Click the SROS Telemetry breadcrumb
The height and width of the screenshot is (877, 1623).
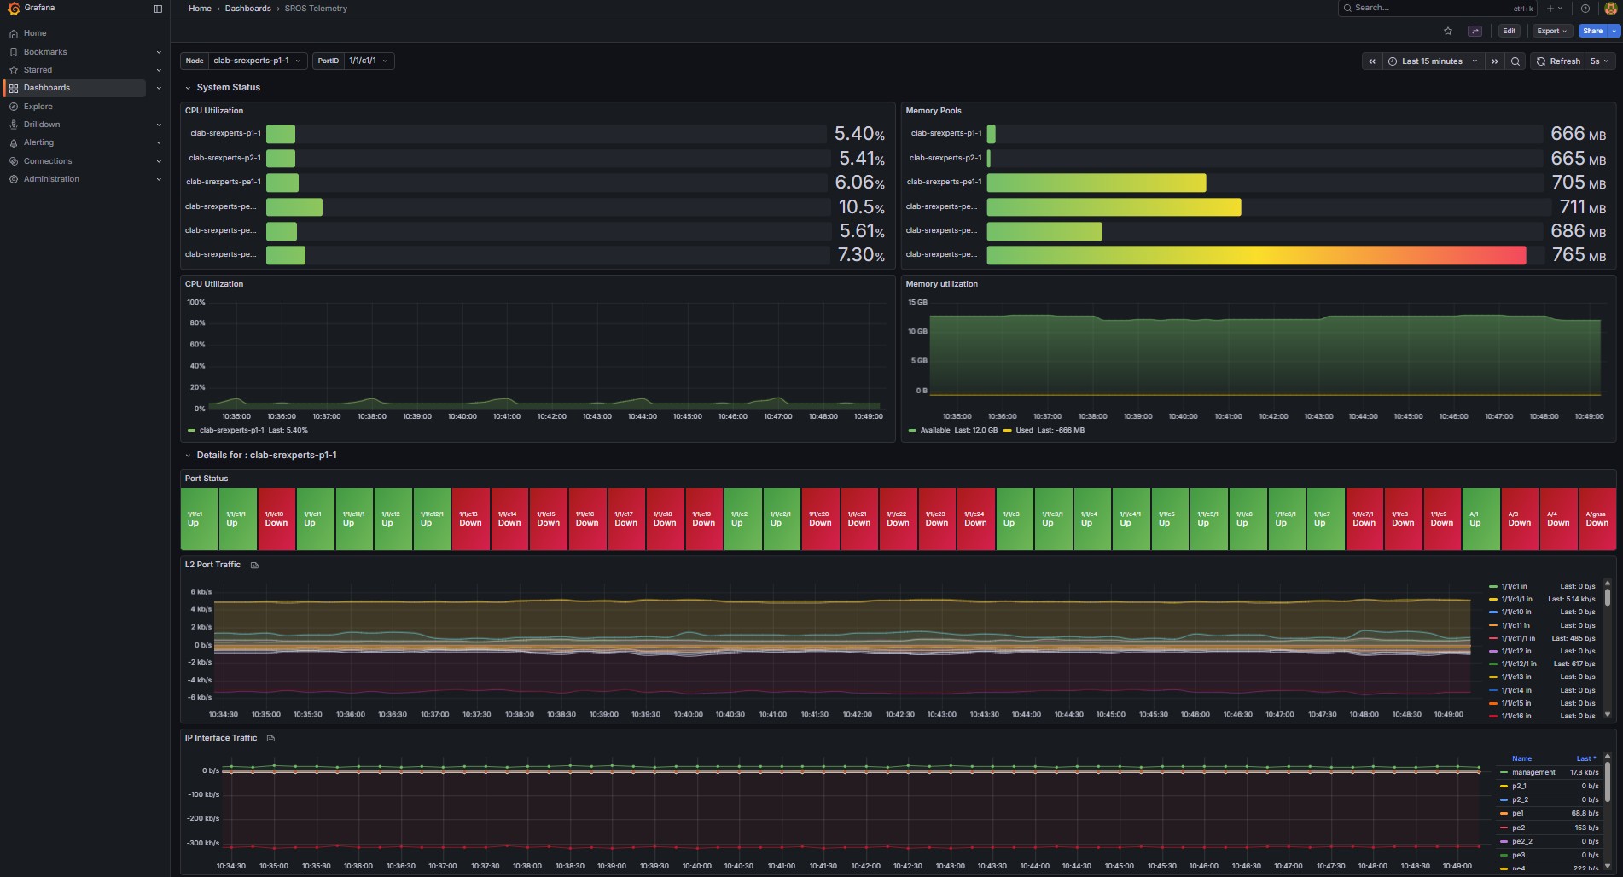[x=316, y=9]
